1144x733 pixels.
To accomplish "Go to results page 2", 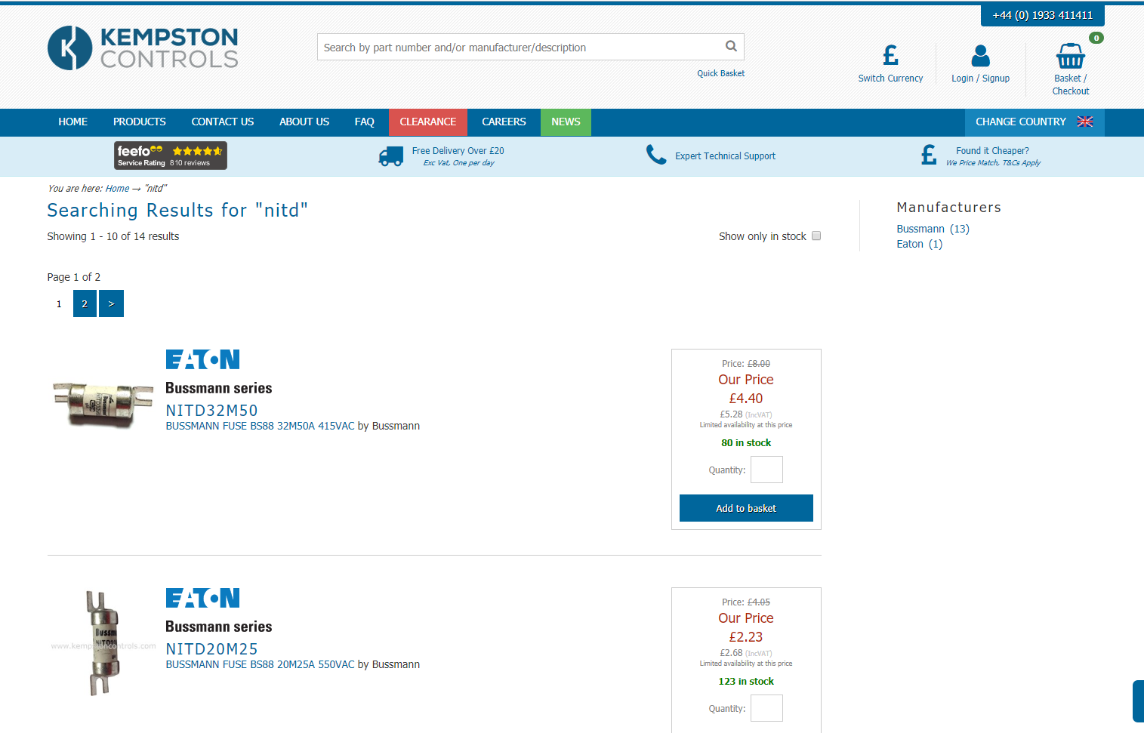I will pos(85,303).
